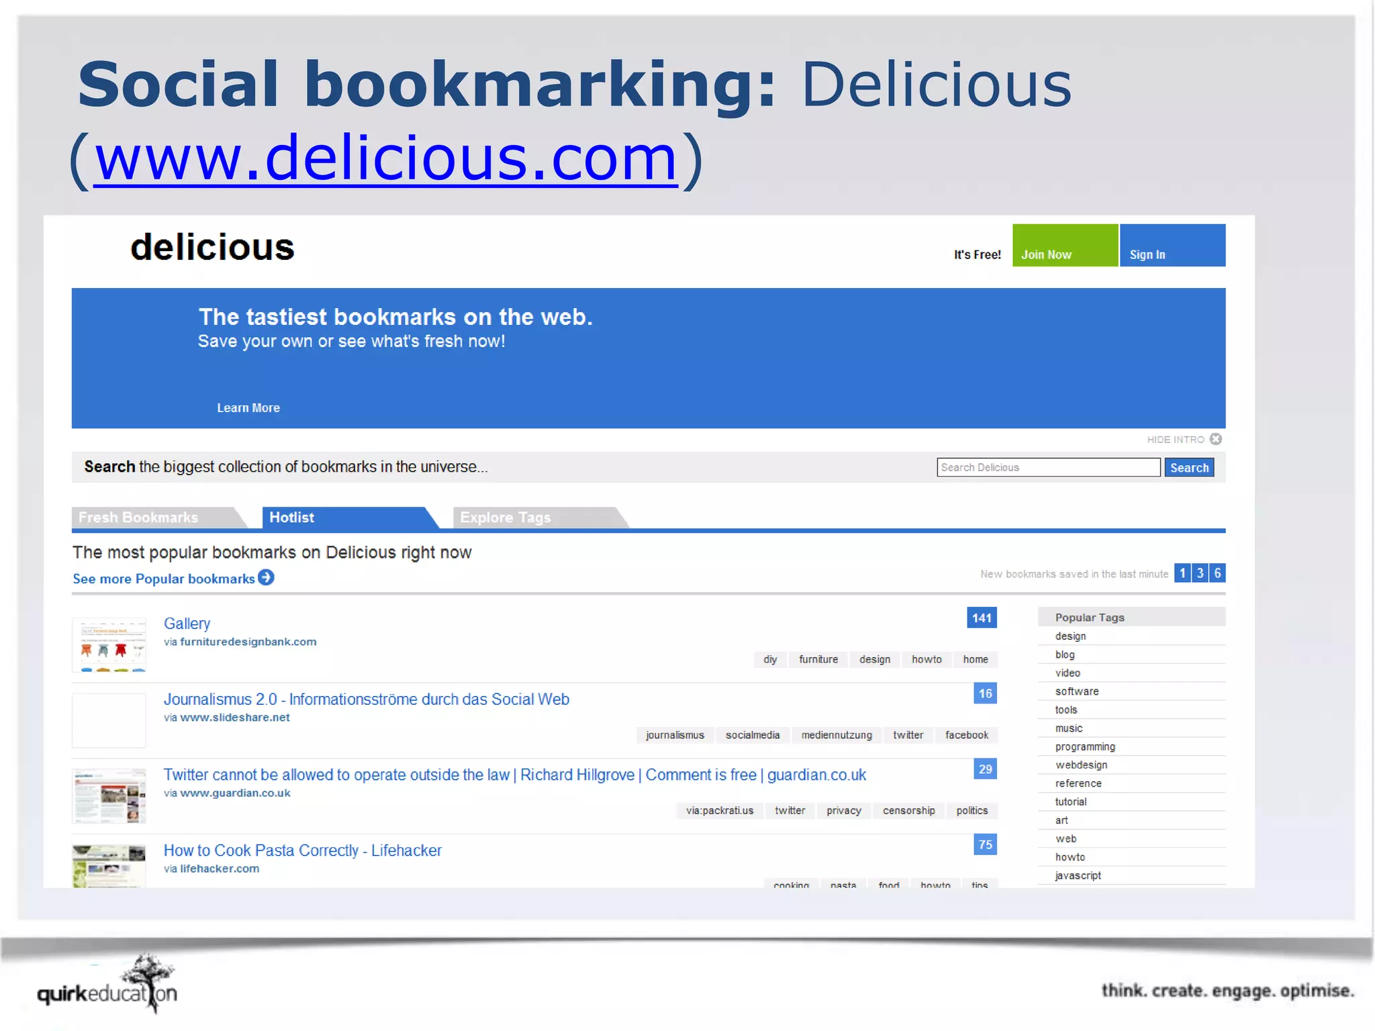
Task: Click the programming entry in Popular Tags
Action: 1131,746
